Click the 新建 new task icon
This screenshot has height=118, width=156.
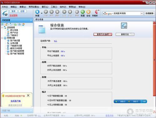37,12
